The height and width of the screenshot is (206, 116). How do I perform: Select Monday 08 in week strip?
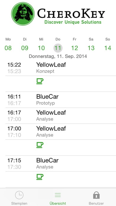coord(8,48)
